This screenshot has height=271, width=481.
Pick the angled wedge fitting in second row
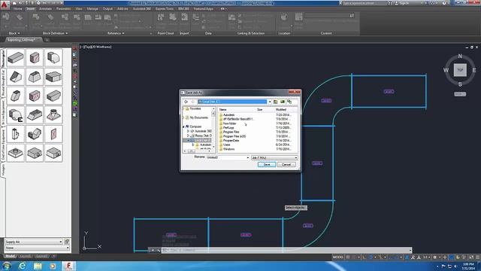[x=15, y=77]
